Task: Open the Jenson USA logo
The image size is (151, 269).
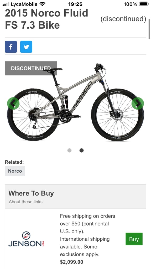Action: pyautogui.click(x=26, y=239)
